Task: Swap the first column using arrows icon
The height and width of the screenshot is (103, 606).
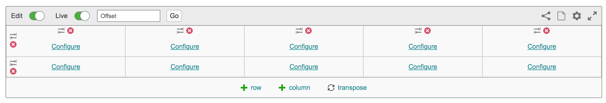Action: coord(61,31)
